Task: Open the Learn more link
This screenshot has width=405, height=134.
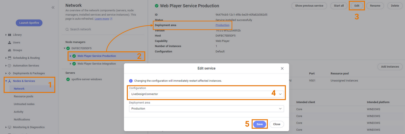Action: pos(102,19)
